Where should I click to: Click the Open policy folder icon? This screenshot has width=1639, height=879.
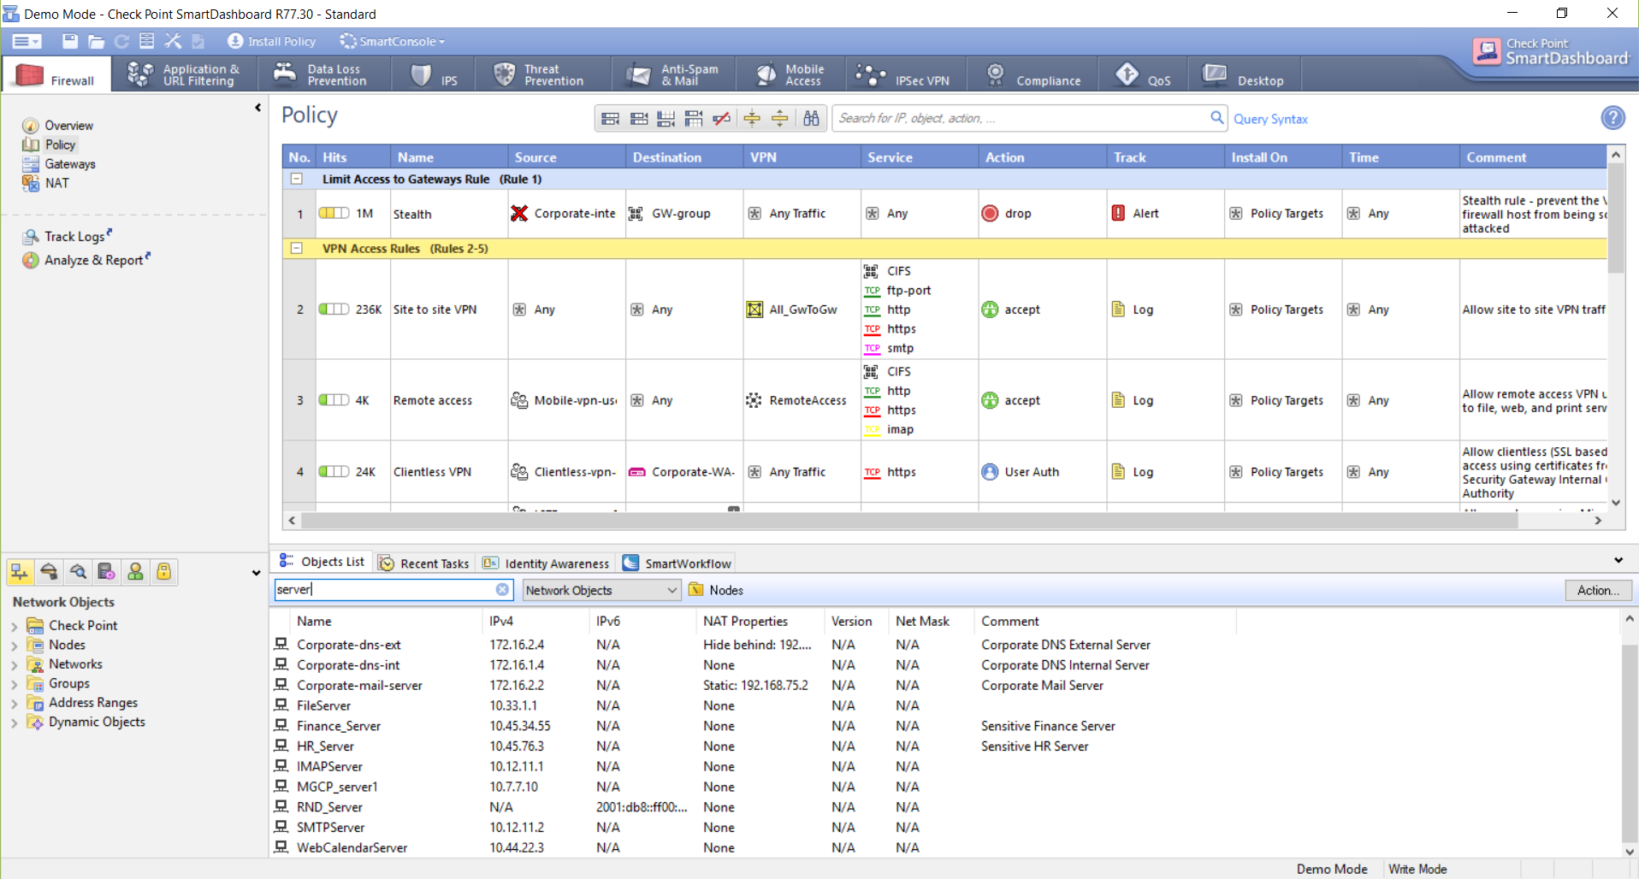[96, 41]
